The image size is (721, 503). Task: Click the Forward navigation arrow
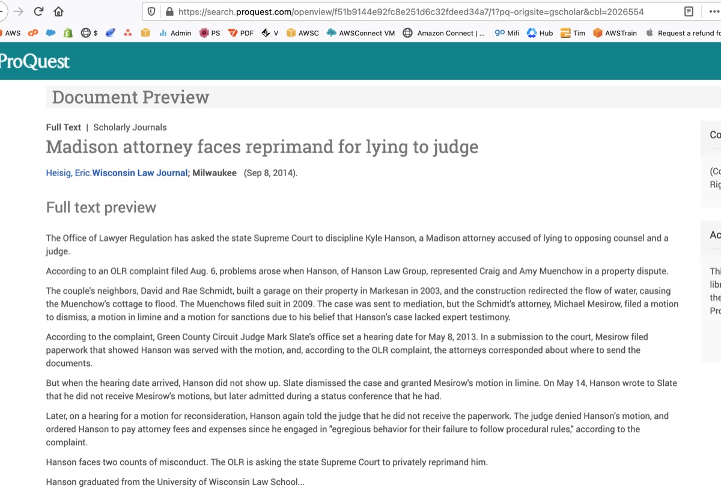click(x=17, y=11)
